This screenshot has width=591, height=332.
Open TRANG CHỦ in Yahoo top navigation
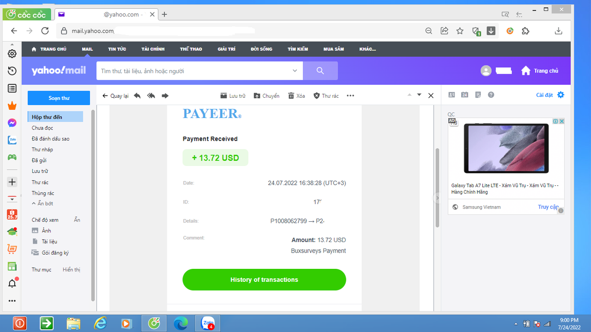pyautogui.click(x=49, y=49)
